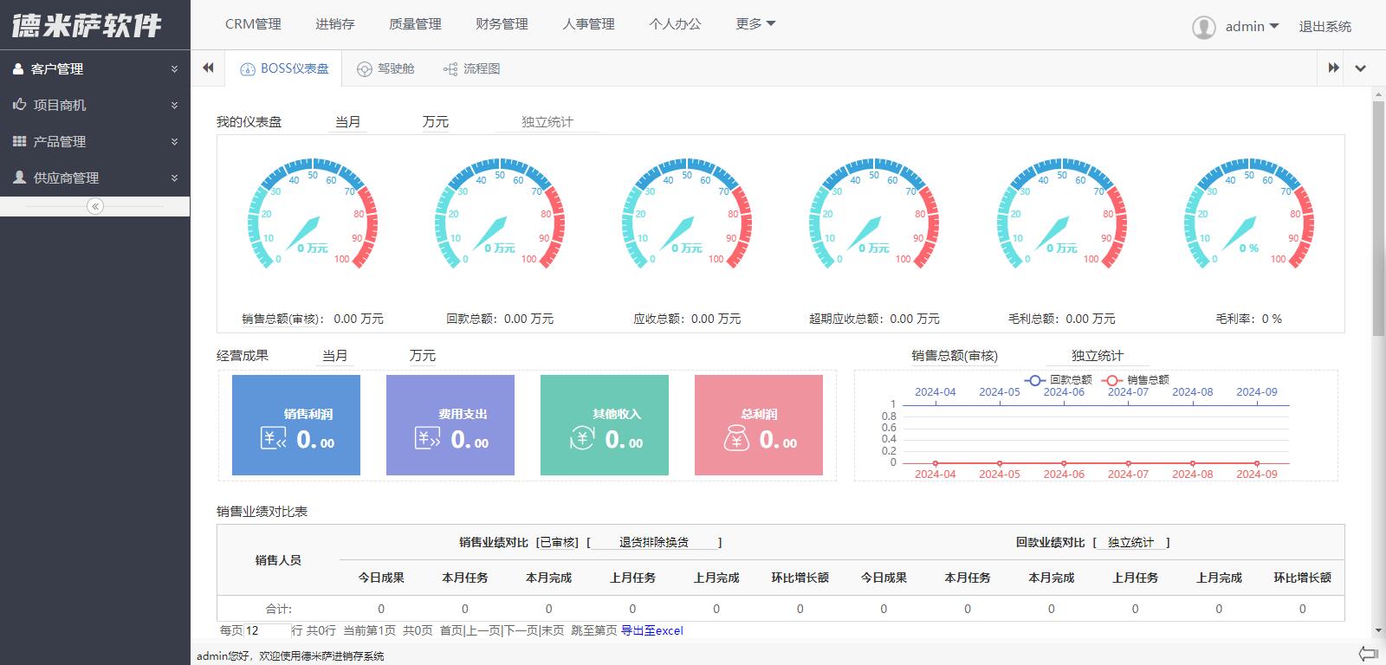
Task: Open tab options chevron at far right
Action: [x=1360, y=68]
